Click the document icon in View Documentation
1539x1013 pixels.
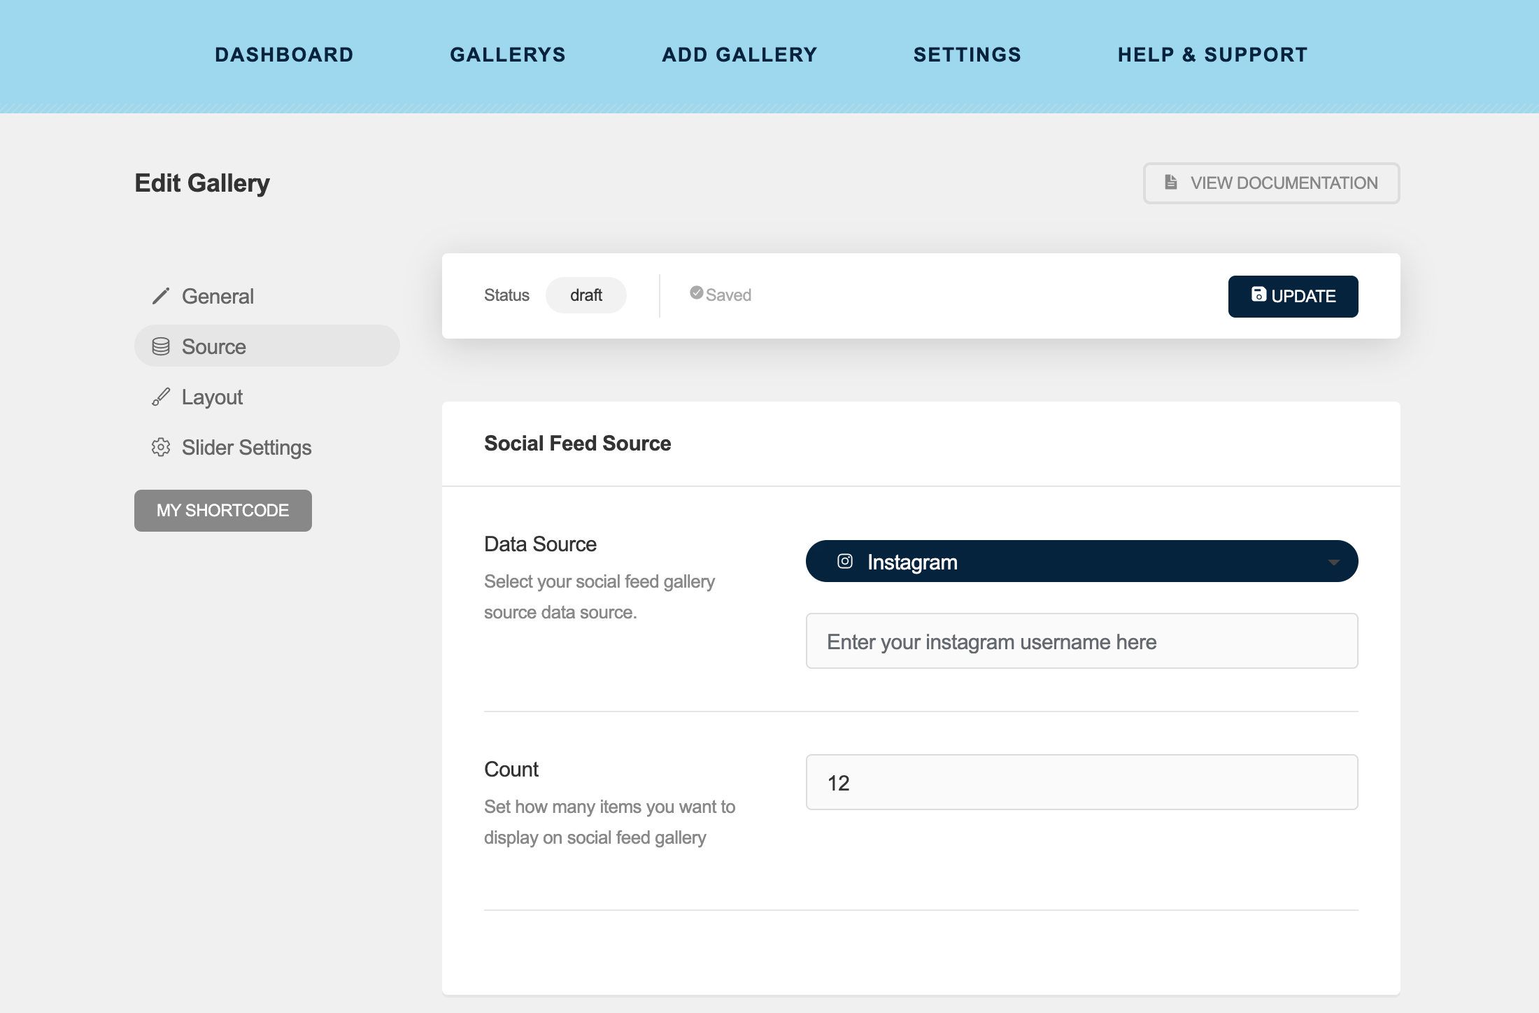1170,182
